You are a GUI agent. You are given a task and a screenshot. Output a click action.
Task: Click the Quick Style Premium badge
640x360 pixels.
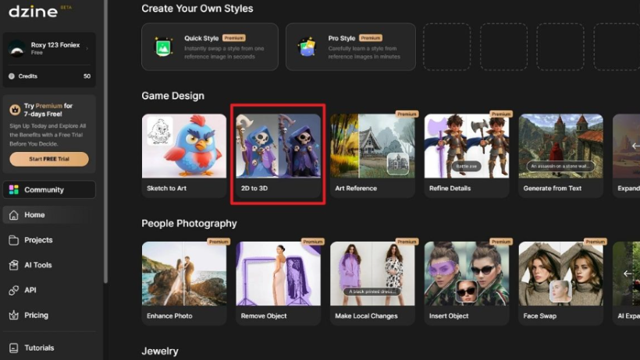coord(234,38)
